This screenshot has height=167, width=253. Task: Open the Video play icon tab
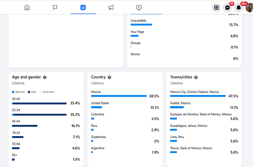coord(139,7)
